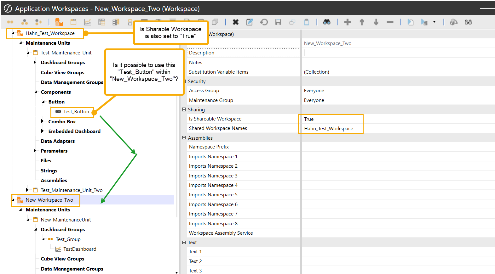Click the line chart icon in toolbar
Image resolution: width=495 pixels, height=274 pixels.
pyautogui.click(x=88, y=22)
